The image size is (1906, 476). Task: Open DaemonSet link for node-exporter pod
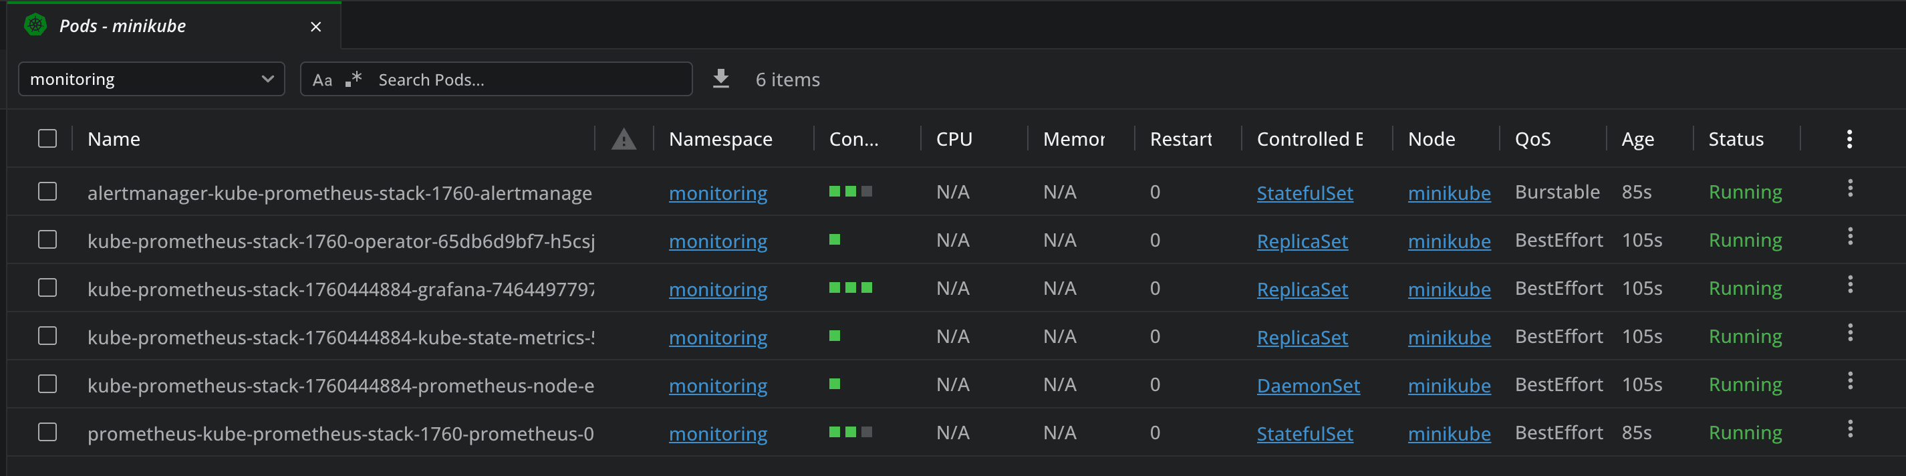pos(1308,385)
